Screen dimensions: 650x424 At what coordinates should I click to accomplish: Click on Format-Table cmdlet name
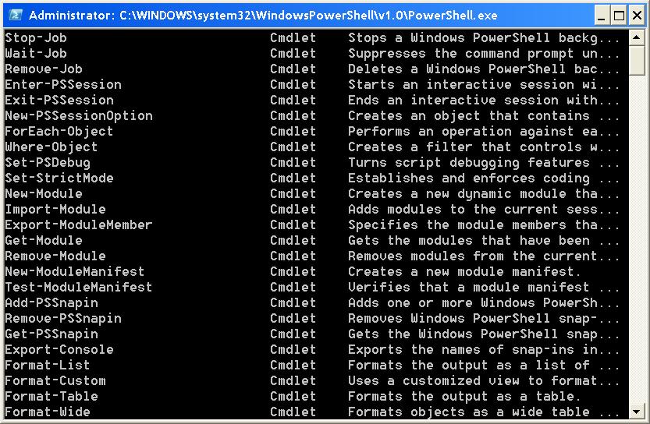coord(52,397)
